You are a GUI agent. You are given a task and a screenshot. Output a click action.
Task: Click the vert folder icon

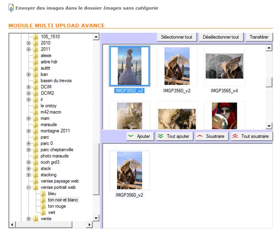pyautogui.click(x=43, y=213)
